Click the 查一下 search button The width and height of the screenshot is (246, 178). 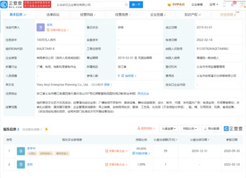(136, 4)
